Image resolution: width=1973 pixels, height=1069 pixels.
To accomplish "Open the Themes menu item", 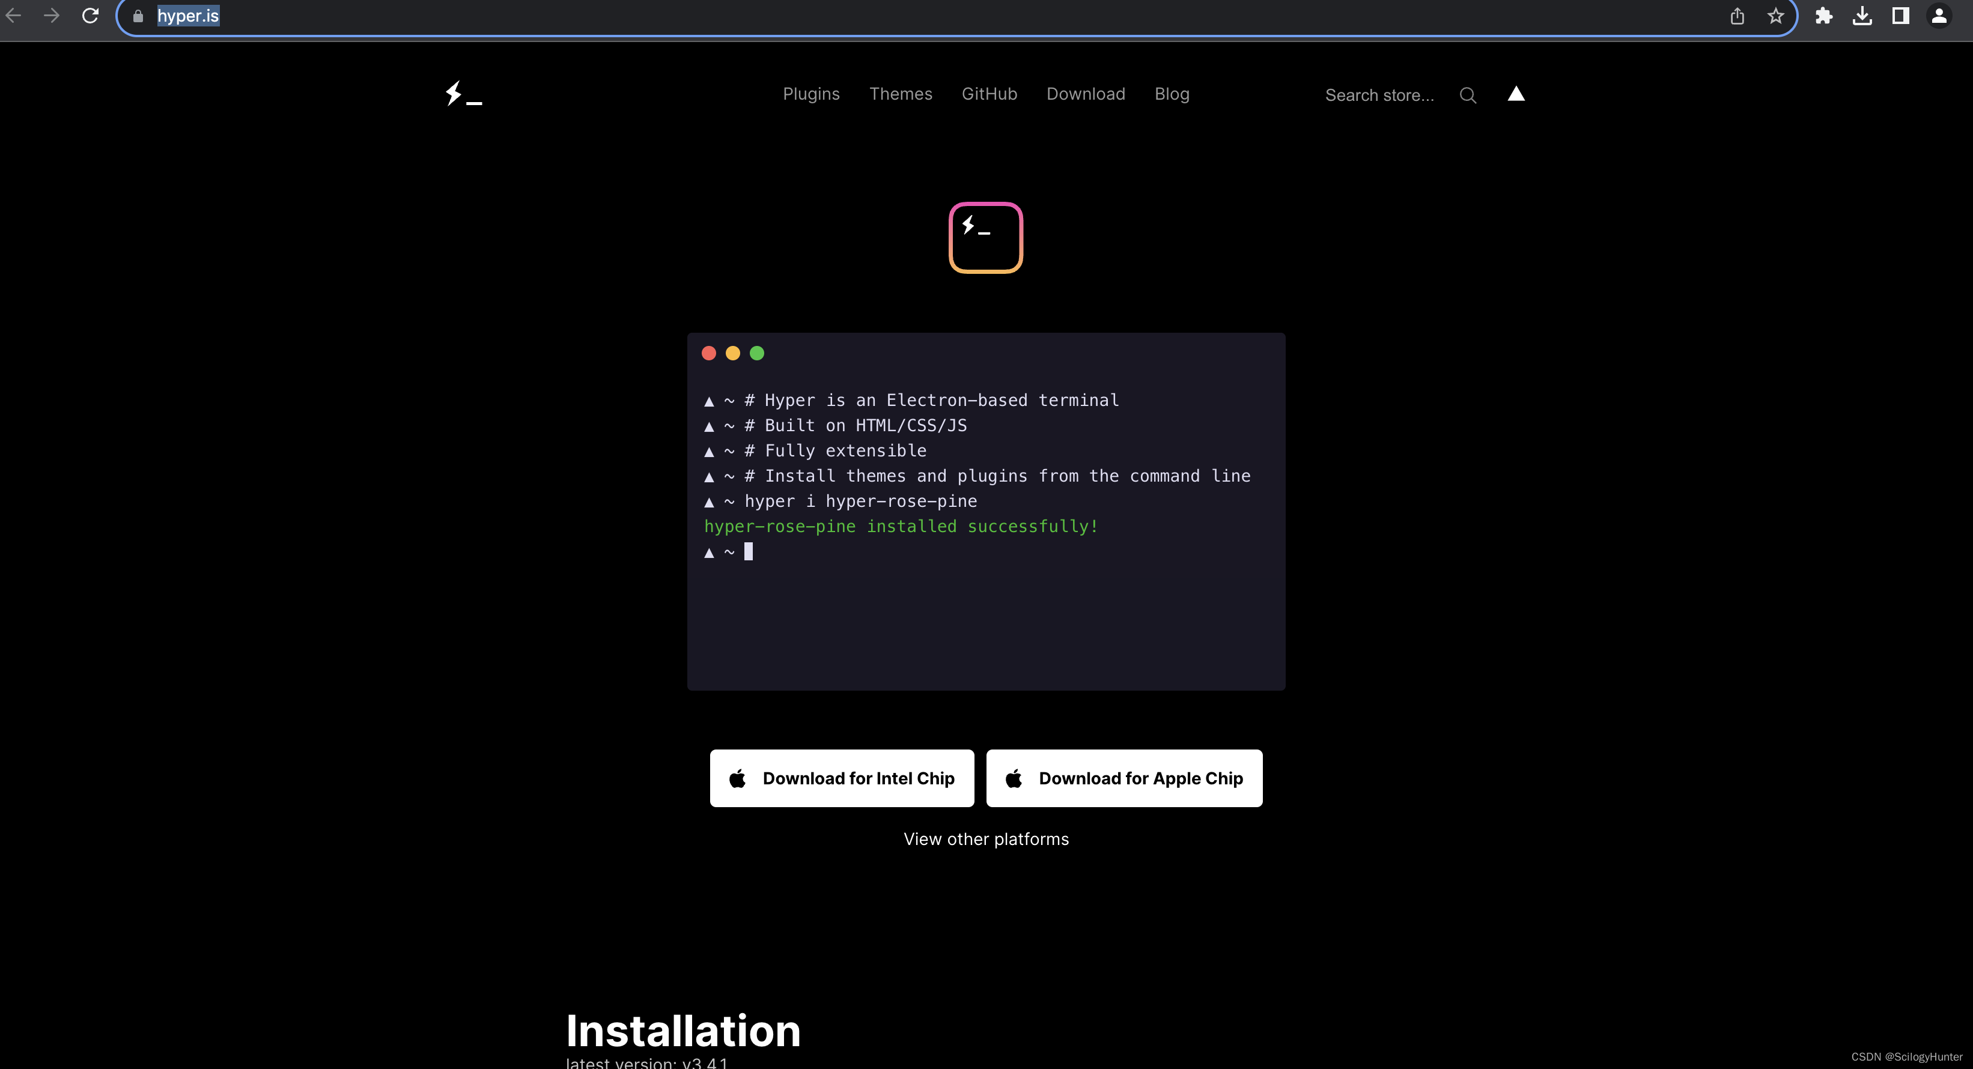I will click(x=900, y=94).
